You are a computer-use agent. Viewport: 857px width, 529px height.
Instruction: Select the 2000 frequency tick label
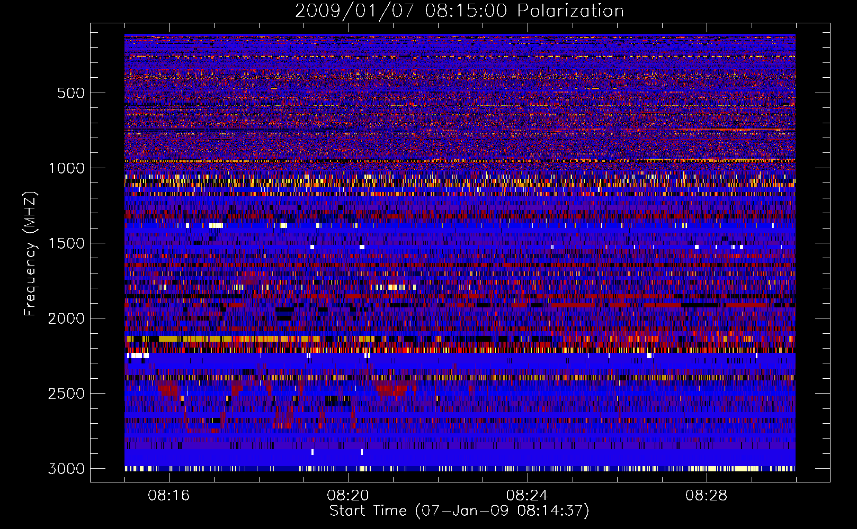[x=67, y=318]
